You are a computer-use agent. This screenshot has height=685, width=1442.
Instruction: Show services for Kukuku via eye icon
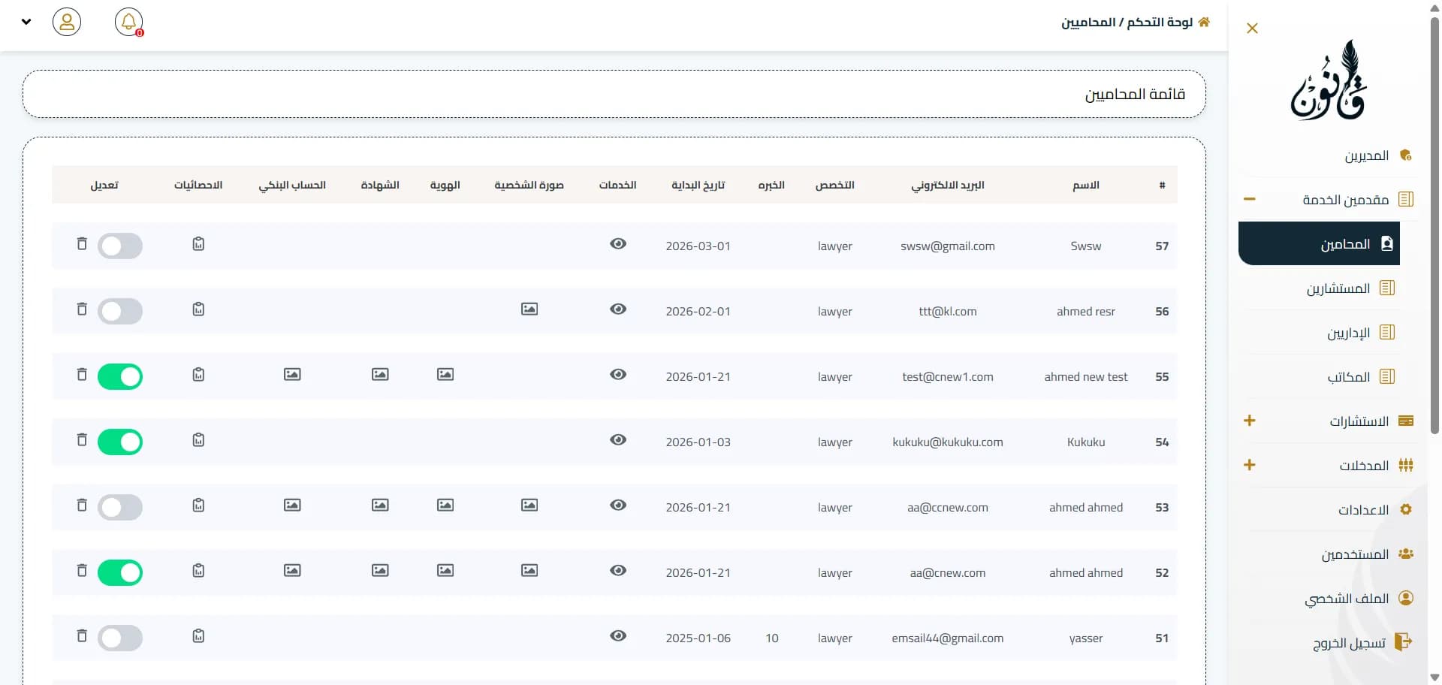(618, 439)
